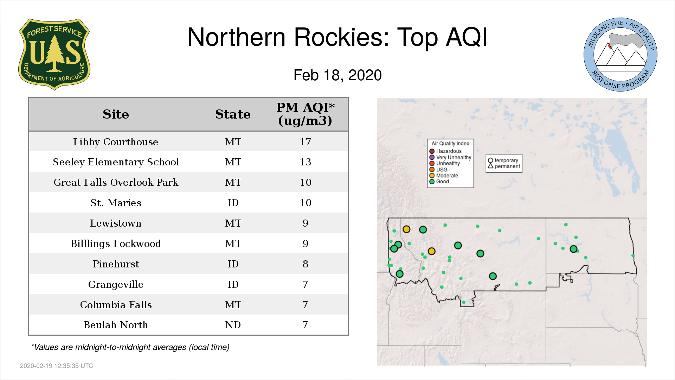
Task: Click the 'Site' column header
Action: (x=116, y=114)
